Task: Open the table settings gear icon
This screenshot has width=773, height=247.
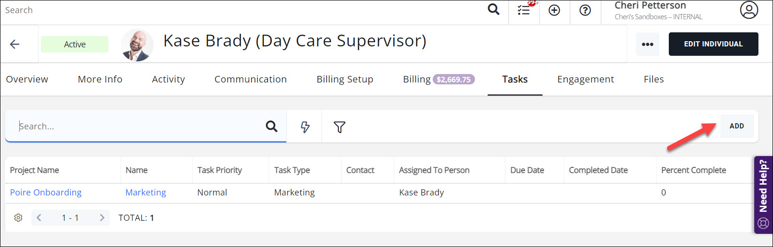Action: pos(18,217)
